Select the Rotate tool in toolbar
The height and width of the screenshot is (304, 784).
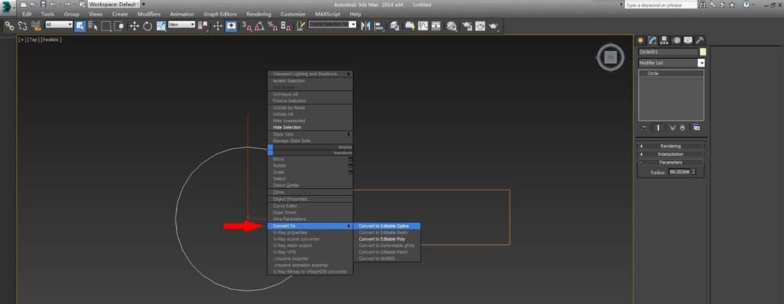(147, 27)
